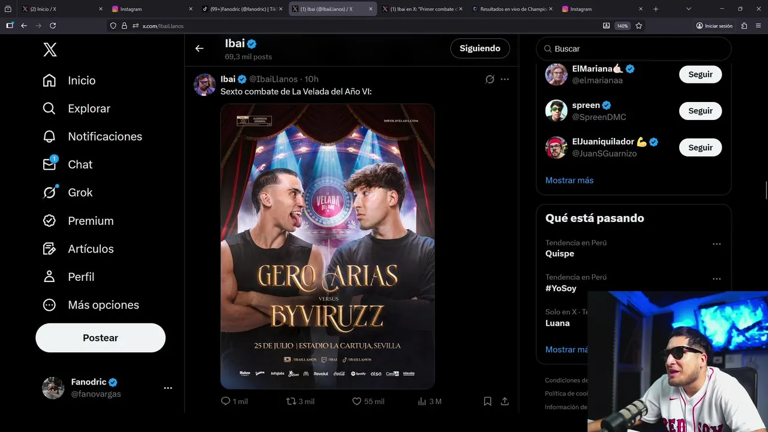768x432 pixels.
Task: Open Fanodric account switcher dots
Action: point(168,388)
